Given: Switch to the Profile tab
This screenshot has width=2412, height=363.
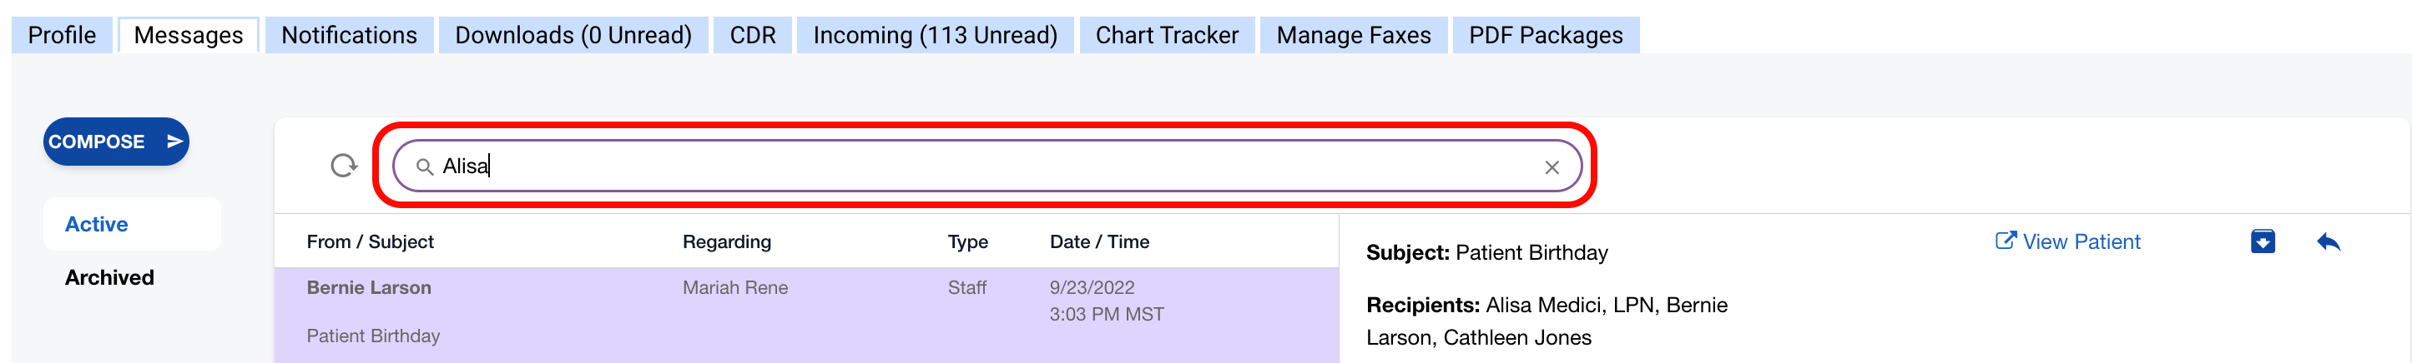Looking at the screenshot, I should (x=62, y=36).
